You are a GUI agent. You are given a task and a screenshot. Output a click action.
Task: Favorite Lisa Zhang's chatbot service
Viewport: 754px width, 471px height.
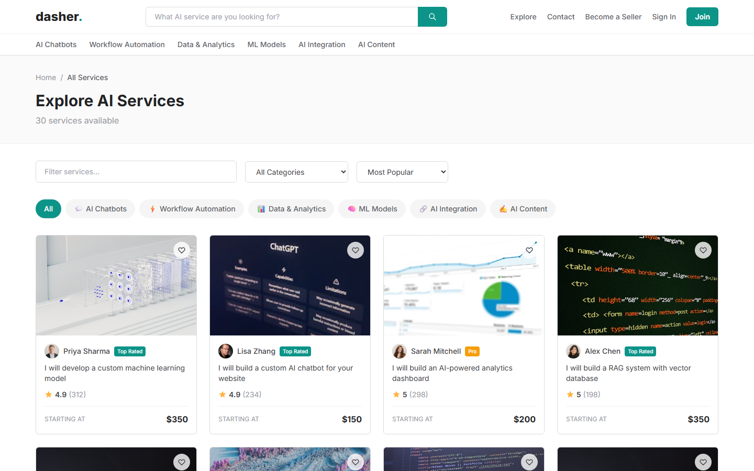tap(356, 250)
